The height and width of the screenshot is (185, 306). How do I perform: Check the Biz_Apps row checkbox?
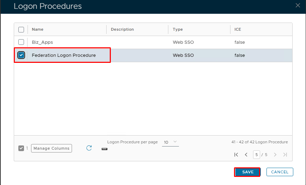click(x=21, y=42)
